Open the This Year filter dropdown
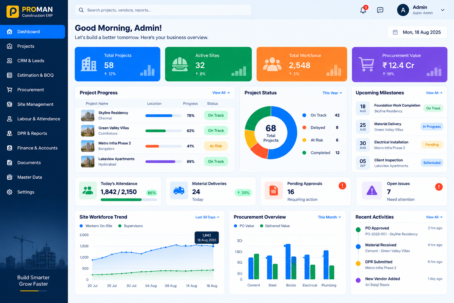The image size is (454, 303). click(332, 93)
